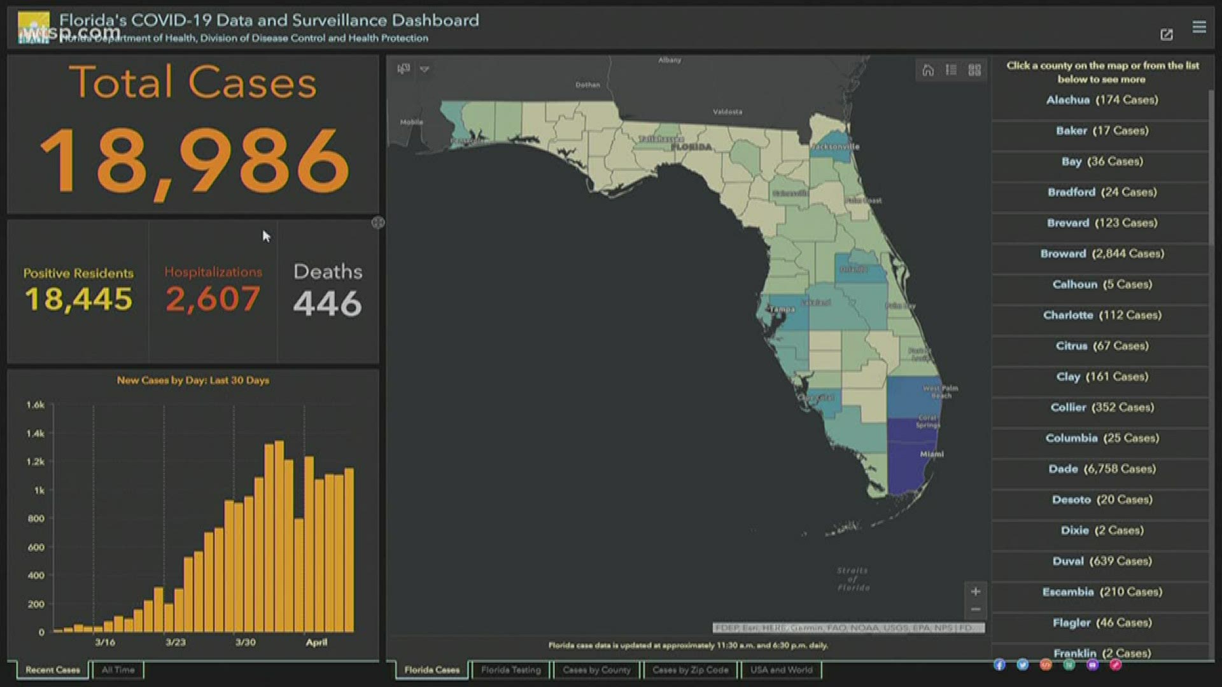Switch to the All Time tab
This screenshot has height=687, width=1222.
118,670
